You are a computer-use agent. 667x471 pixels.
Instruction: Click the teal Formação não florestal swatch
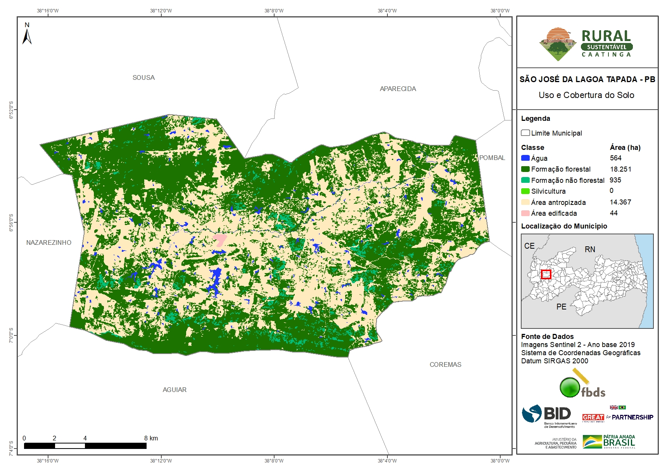(x=525, y=180)
